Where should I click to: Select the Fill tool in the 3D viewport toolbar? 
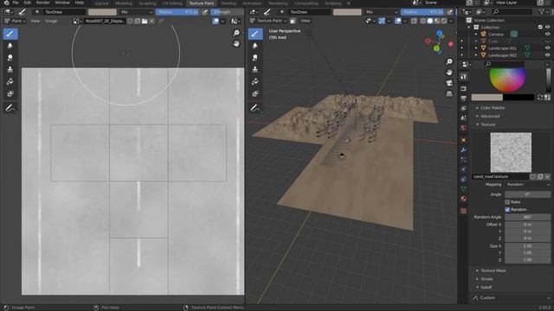[255, 82]
